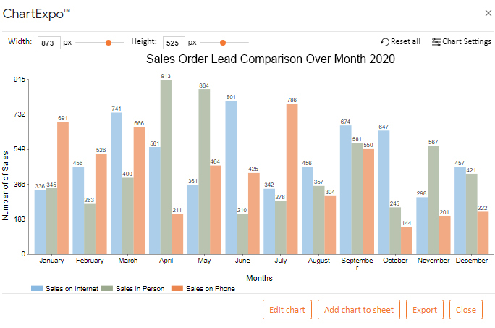Select the chart title text
The image size is (495, 328).
coord(271,59)
